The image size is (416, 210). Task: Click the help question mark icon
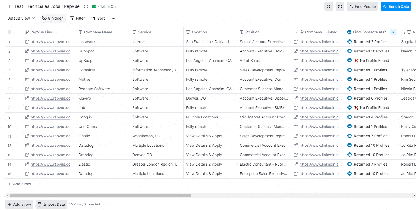pyautogui.click(x=340, y=6)
